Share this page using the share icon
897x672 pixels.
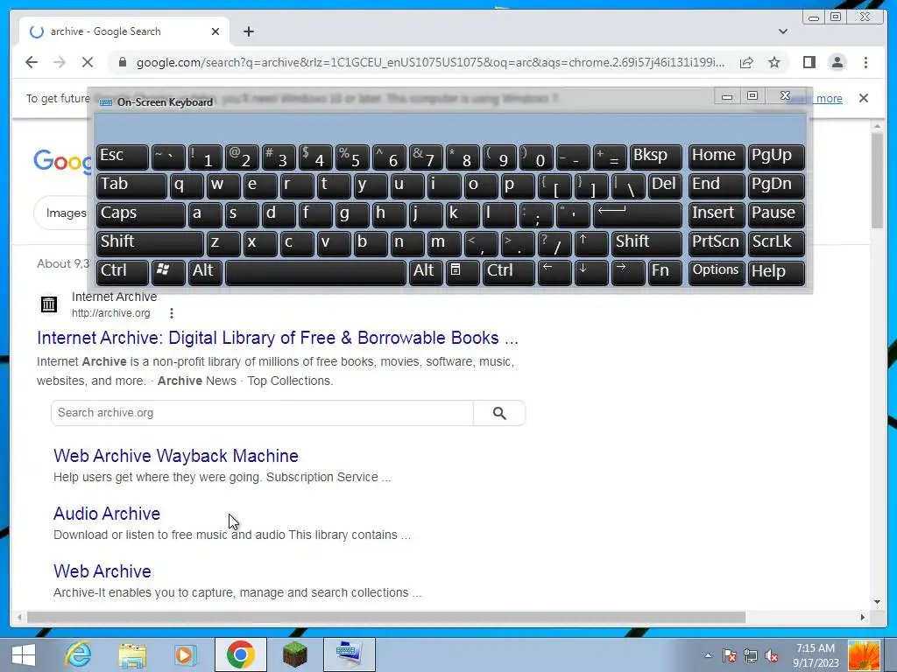coord(746,62)
